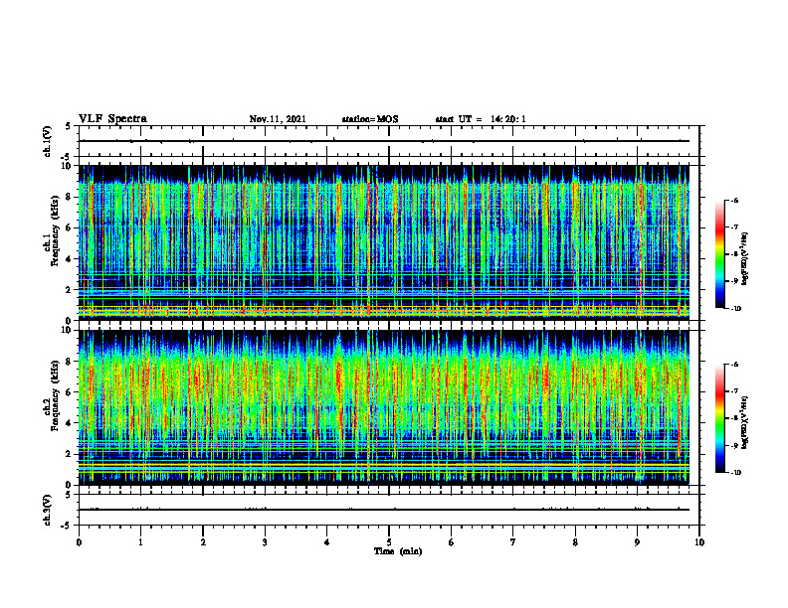Click time axis tick label "8"

(x=575, y=542)
